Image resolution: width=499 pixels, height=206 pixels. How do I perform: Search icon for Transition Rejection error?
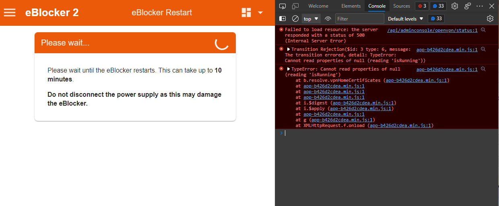click(x=483, y=49)
